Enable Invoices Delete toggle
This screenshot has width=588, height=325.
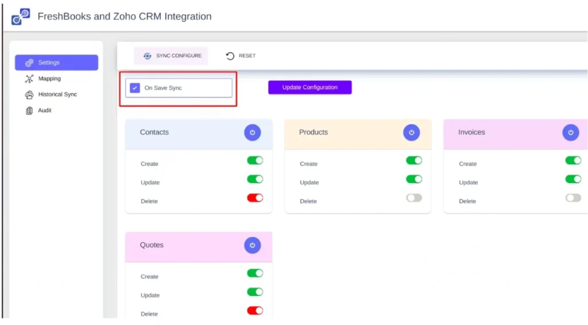point(573,198)
